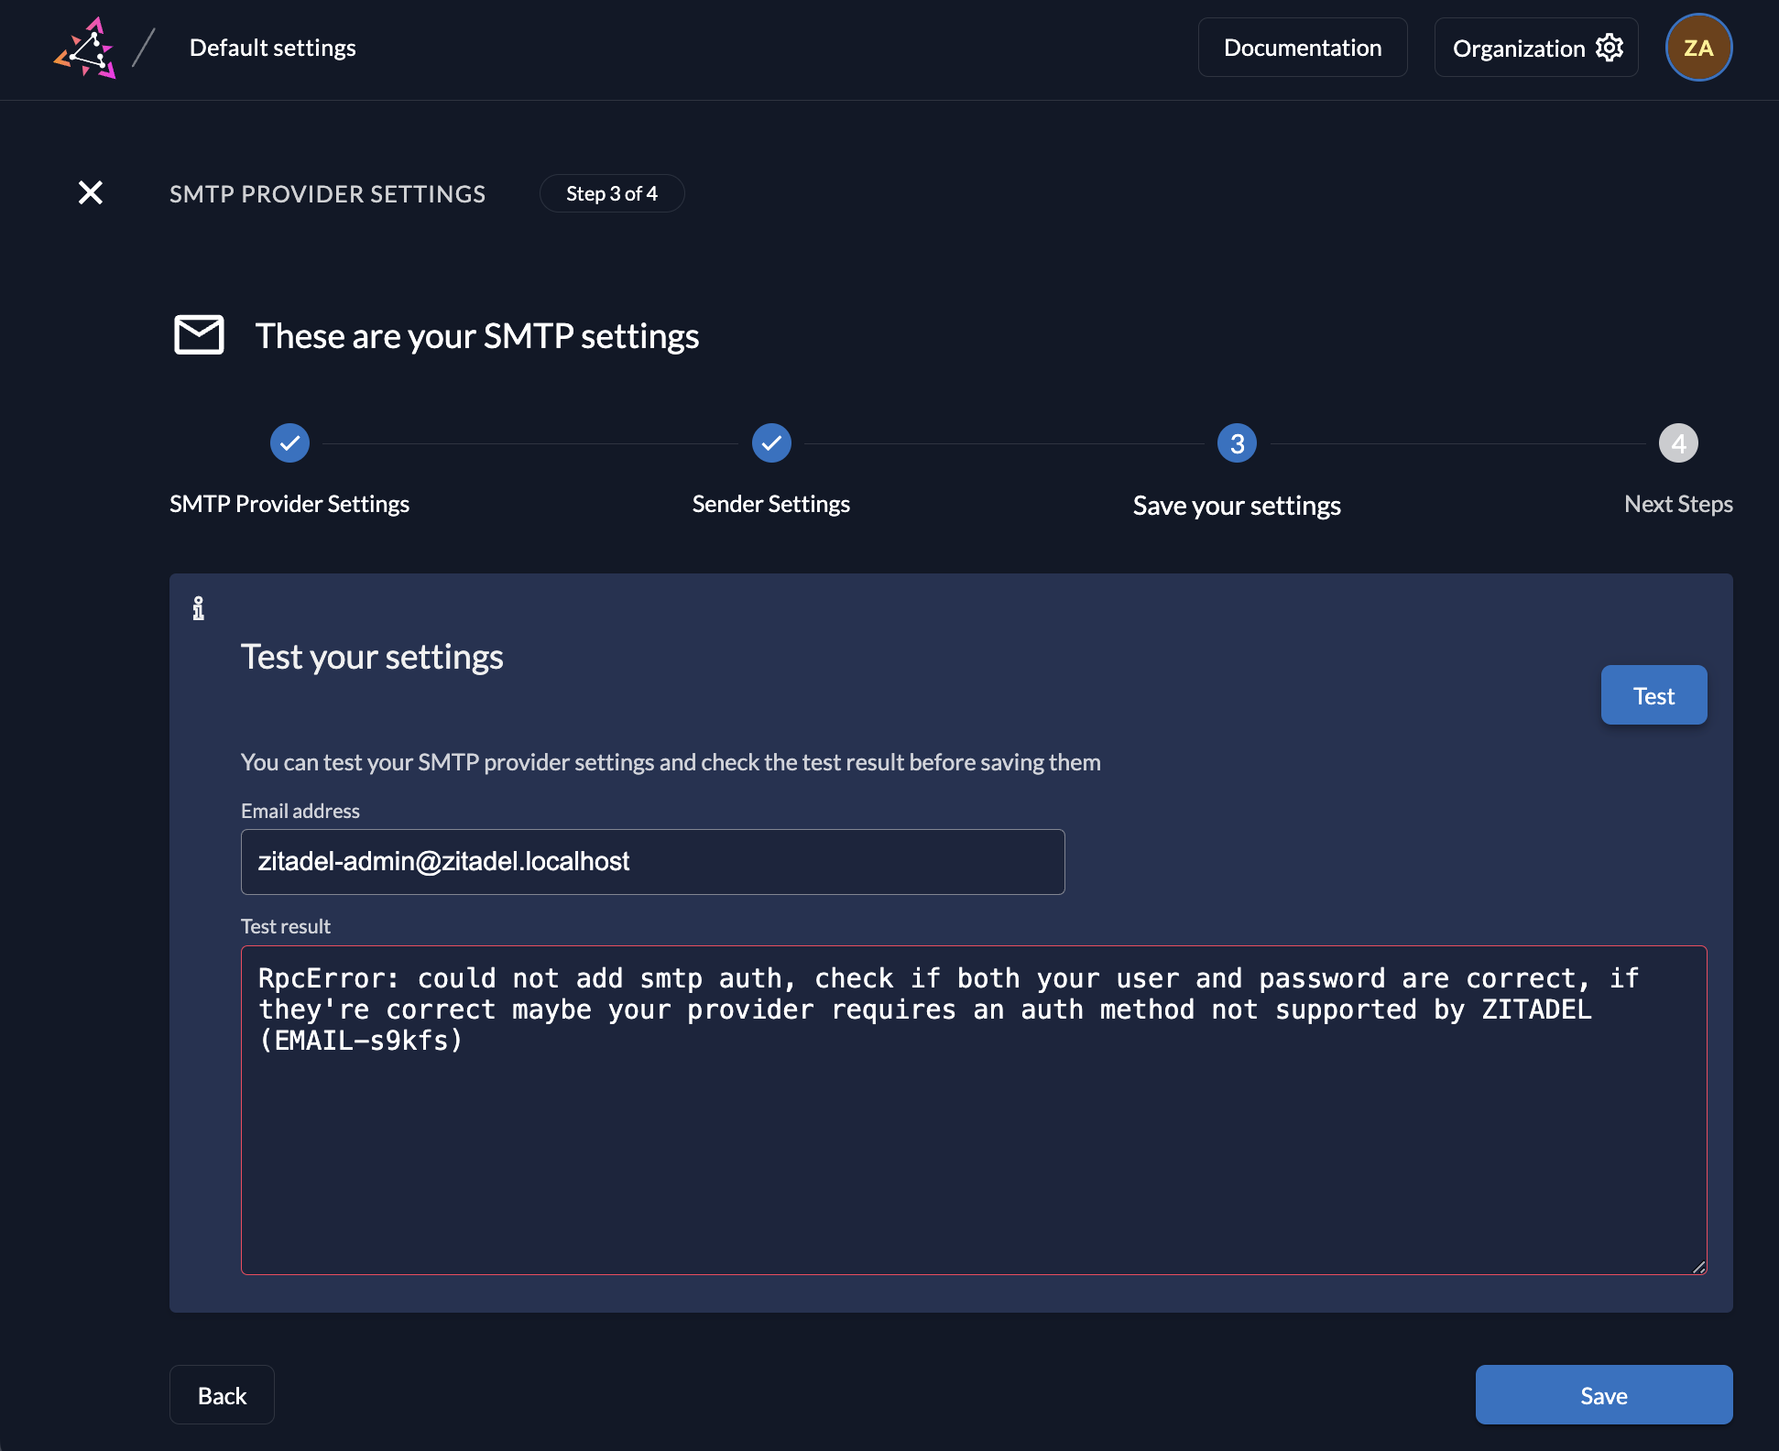Click the Organization settings gear icon
The height and width of the screenshot is (1451, 1779).
click(1613, 48)
